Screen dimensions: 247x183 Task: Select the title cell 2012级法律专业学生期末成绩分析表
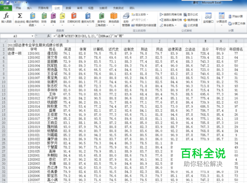(x=35, y=45)
